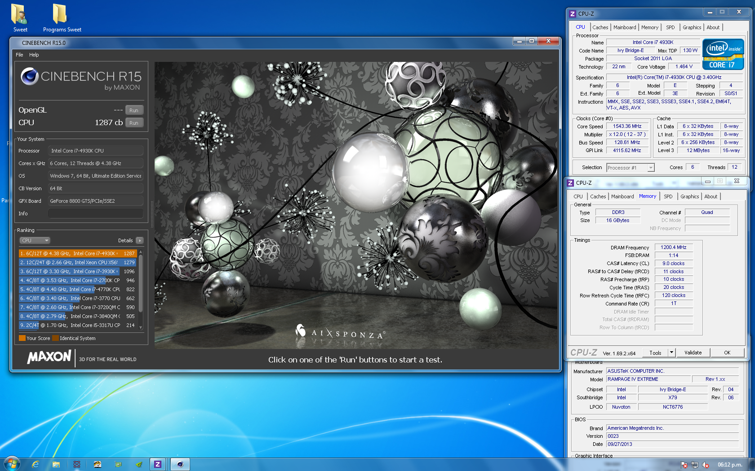Switch to Caches tab in top CPU-Z window
755x471 pixels.
click(x=600, y=27)
